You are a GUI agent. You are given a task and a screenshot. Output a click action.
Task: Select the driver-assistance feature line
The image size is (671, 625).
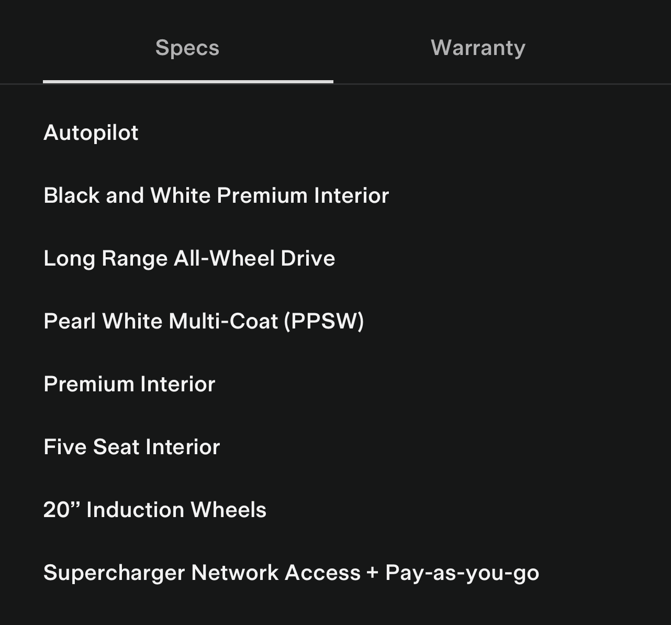click(x=91, y=133)
